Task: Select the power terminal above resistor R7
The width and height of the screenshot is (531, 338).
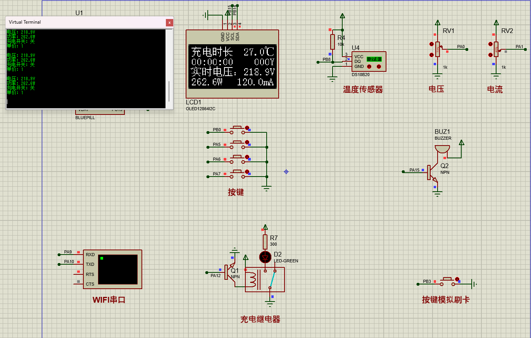Action: 265,228
